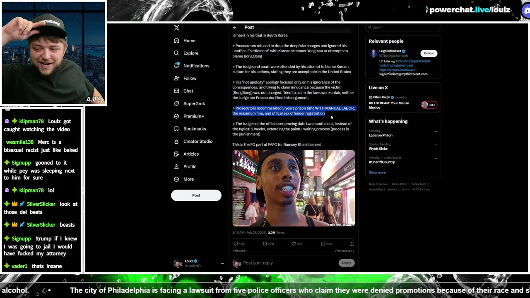
Task: Open KILLSTREAM: Your Man in Mexico live
Action: 389,105
